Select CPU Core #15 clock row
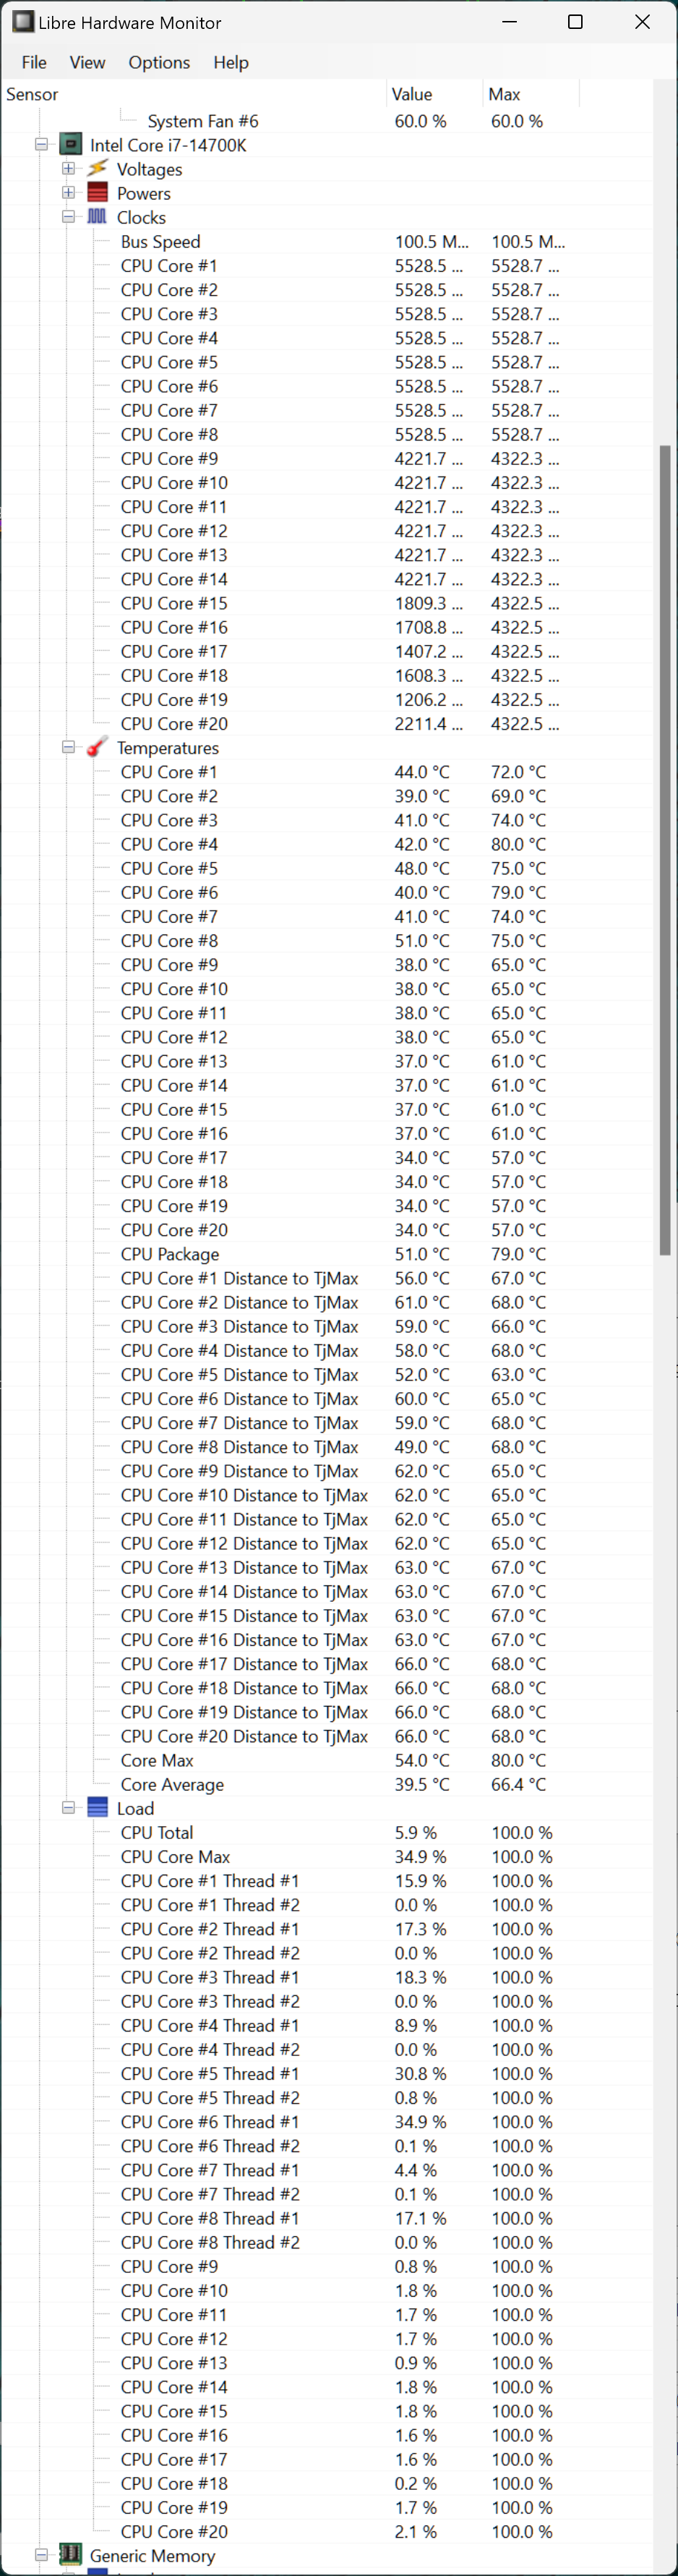Image resolution: width=678 pixels, height=2576 pixels. tap(327, 603)
